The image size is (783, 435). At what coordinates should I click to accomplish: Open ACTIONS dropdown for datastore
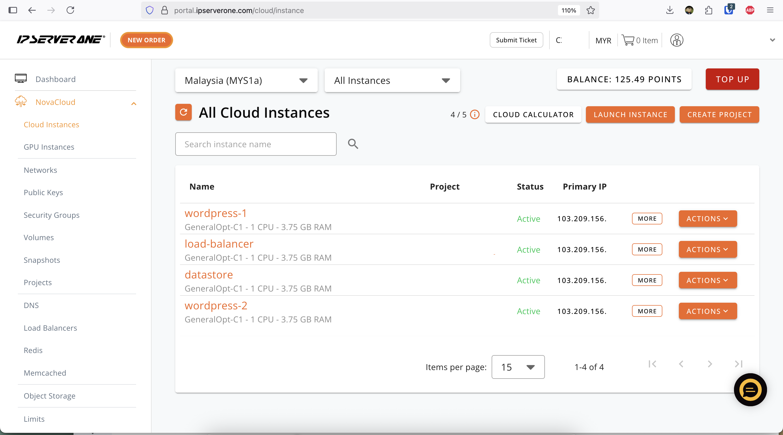pyautogui.click(x=708, y=280)
